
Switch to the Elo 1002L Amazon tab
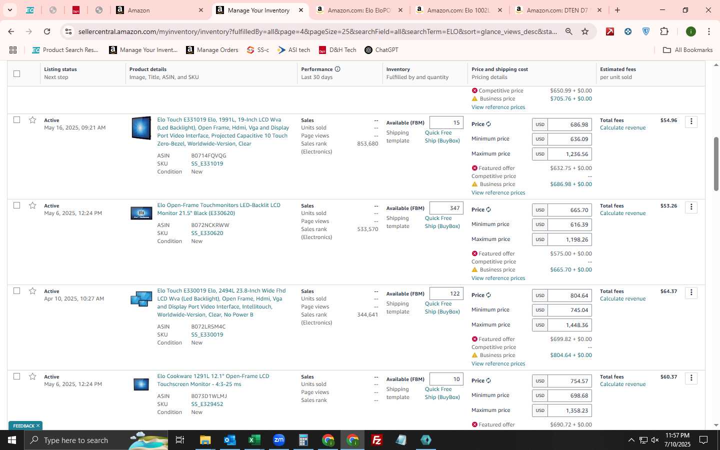(459, 10)
